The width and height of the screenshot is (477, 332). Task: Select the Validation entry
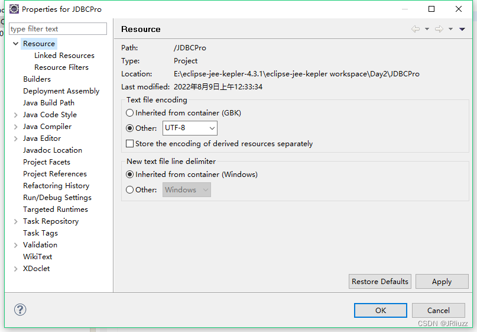click(40, 245)
